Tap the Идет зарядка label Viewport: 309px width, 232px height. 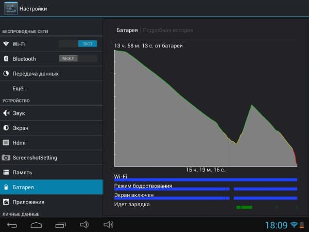tap(132, 204)
